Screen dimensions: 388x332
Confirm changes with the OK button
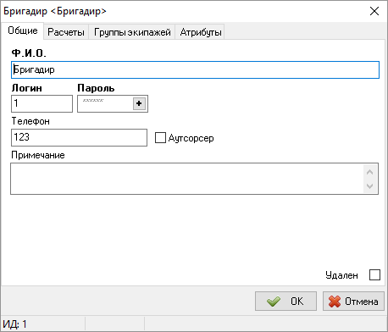(285, 302)
